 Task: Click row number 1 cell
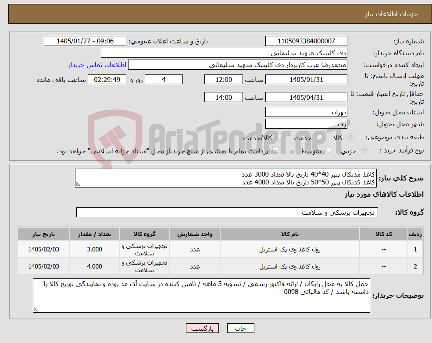click(x=415, y=249)
